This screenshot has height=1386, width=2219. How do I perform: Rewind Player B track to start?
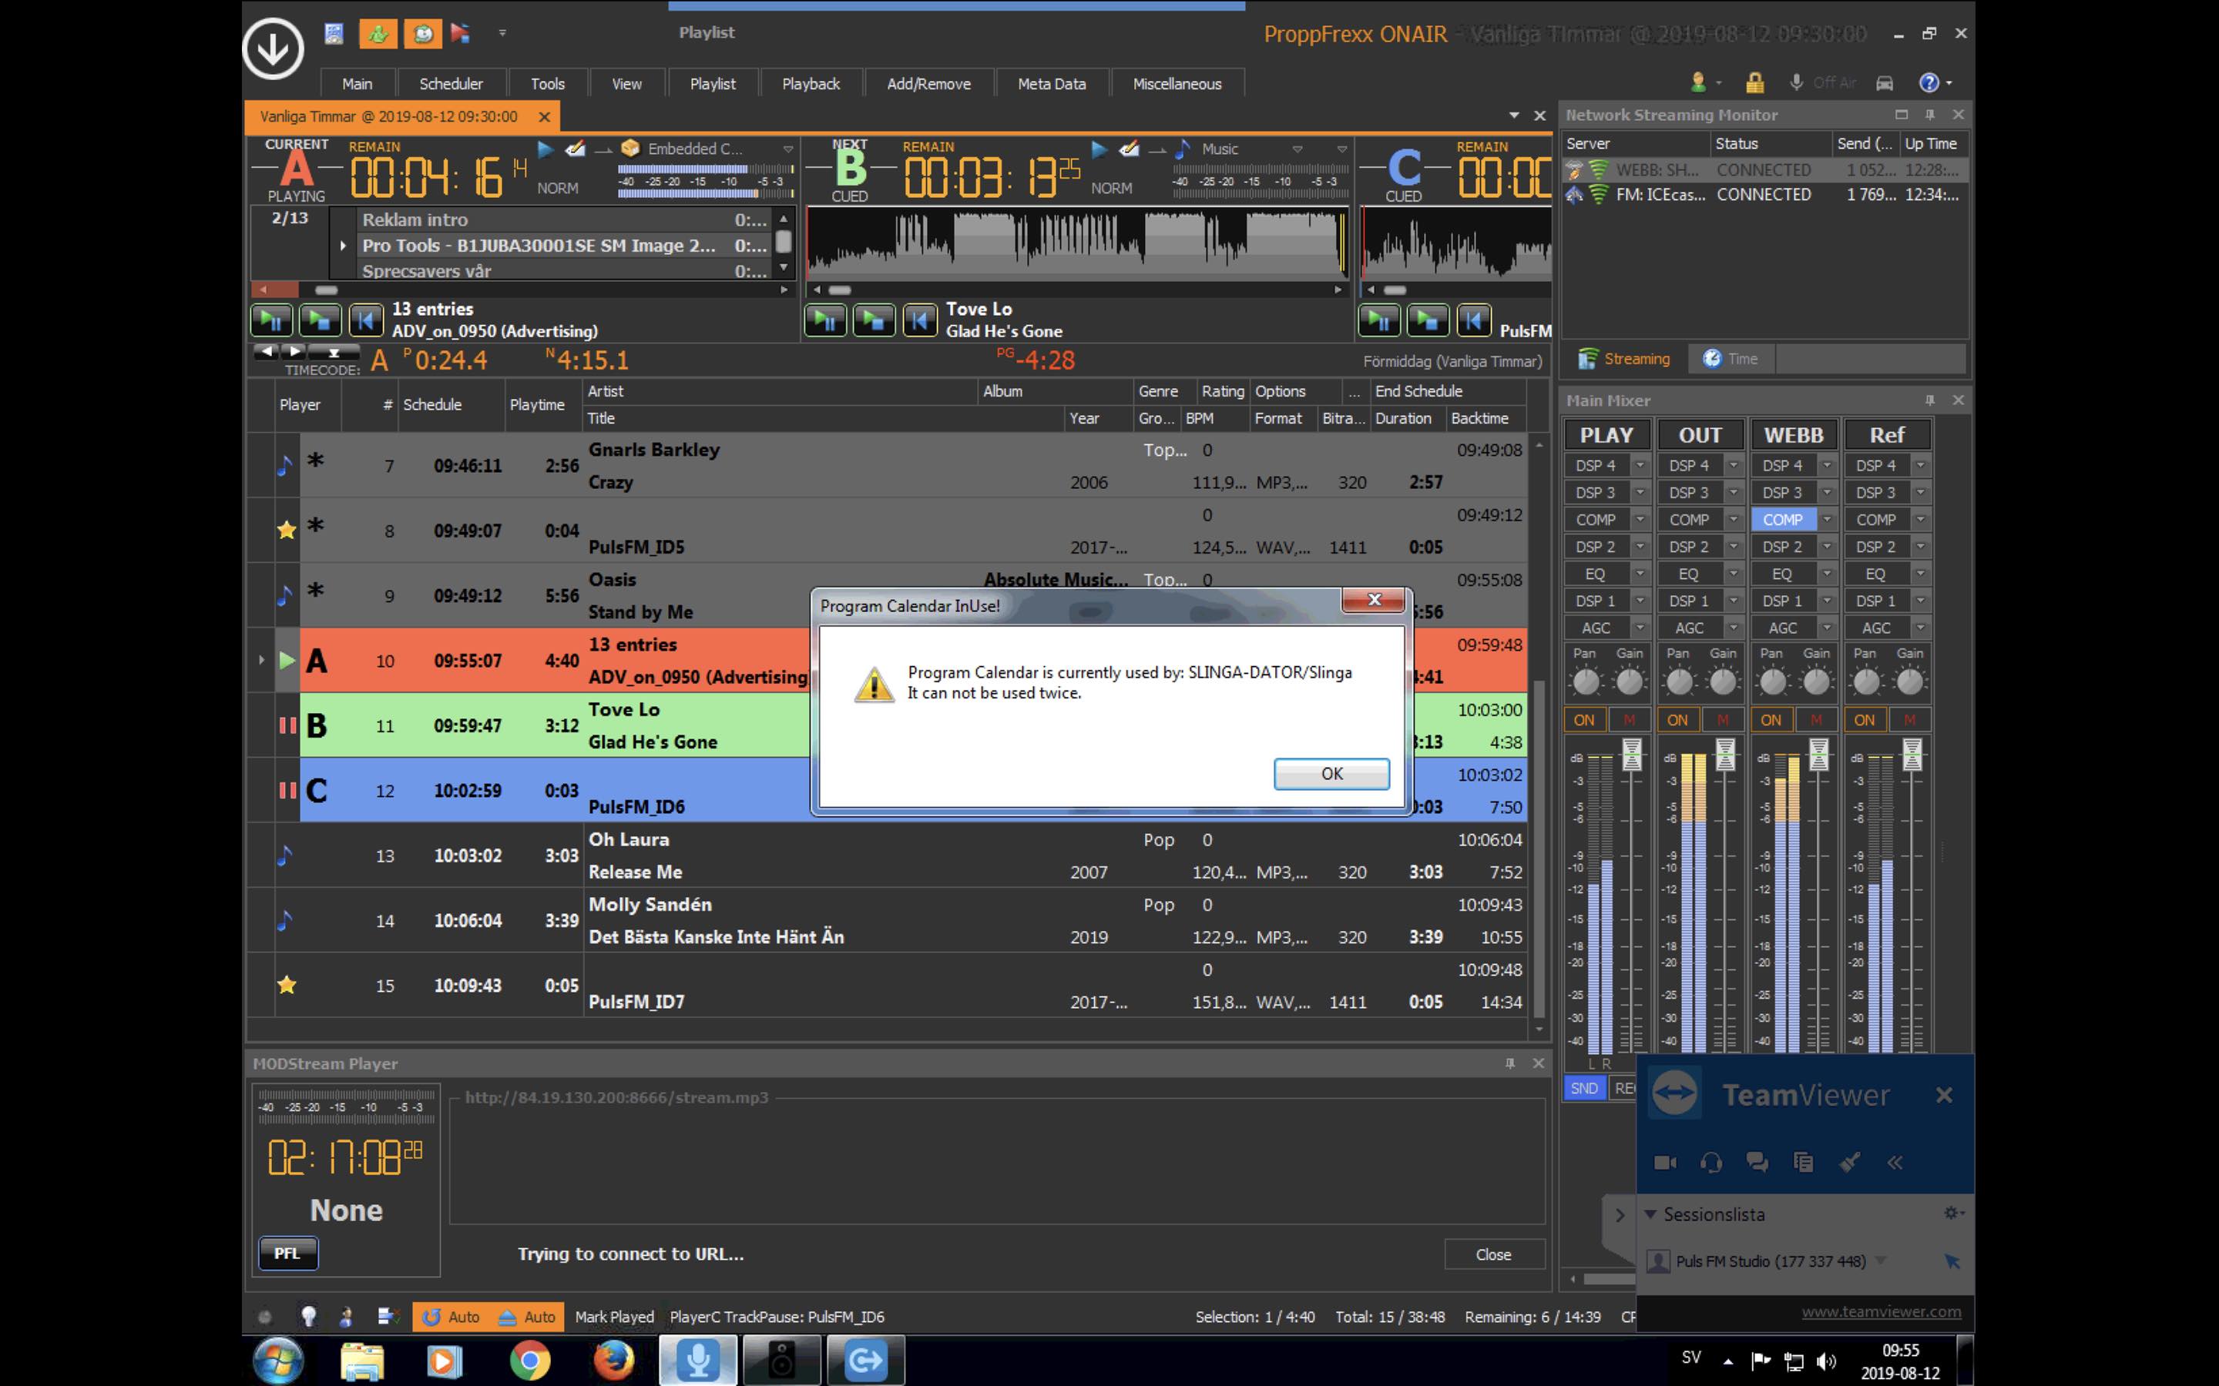click(x=920, y=320)
